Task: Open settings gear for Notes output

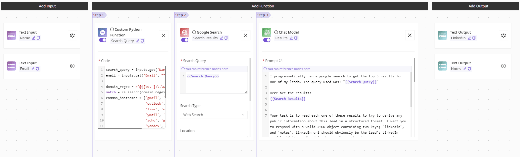Action: [x=503, y=66]
